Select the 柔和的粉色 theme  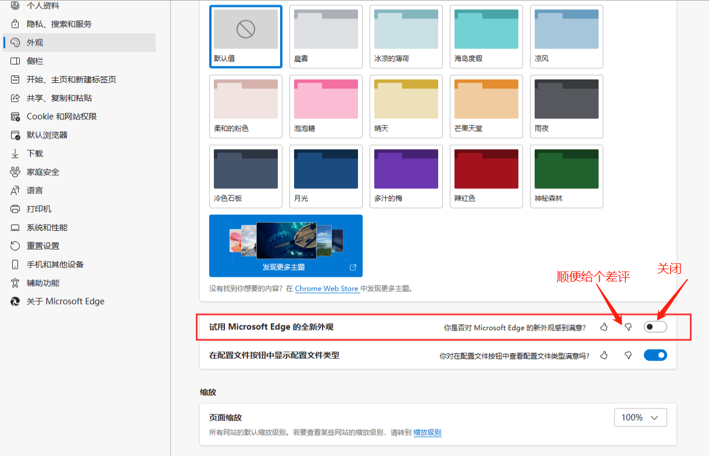tap(246, 106)
